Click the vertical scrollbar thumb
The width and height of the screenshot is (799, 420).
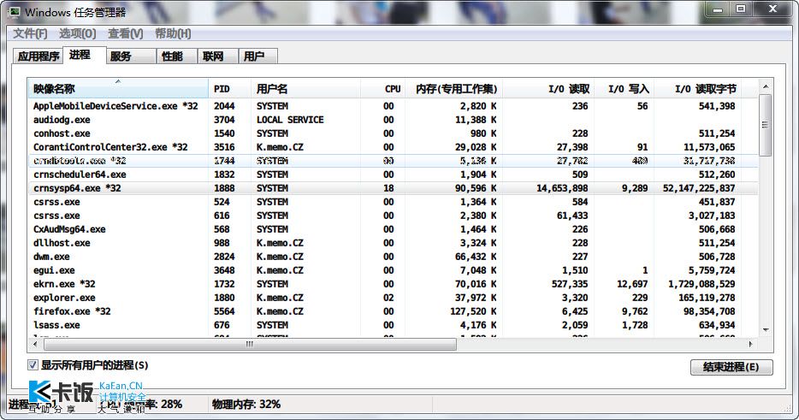(x=766, y=126)
